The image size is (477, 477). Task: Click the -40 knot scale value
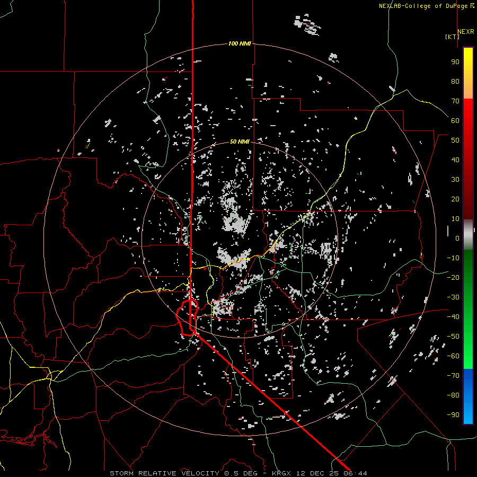pos(453,317)
